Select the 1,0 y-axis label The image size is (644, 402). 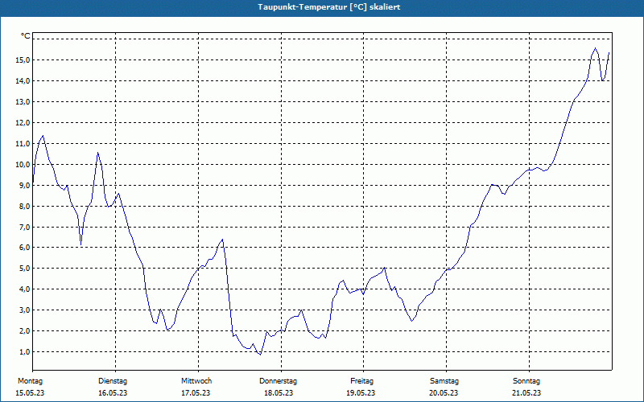click(24, 352)
